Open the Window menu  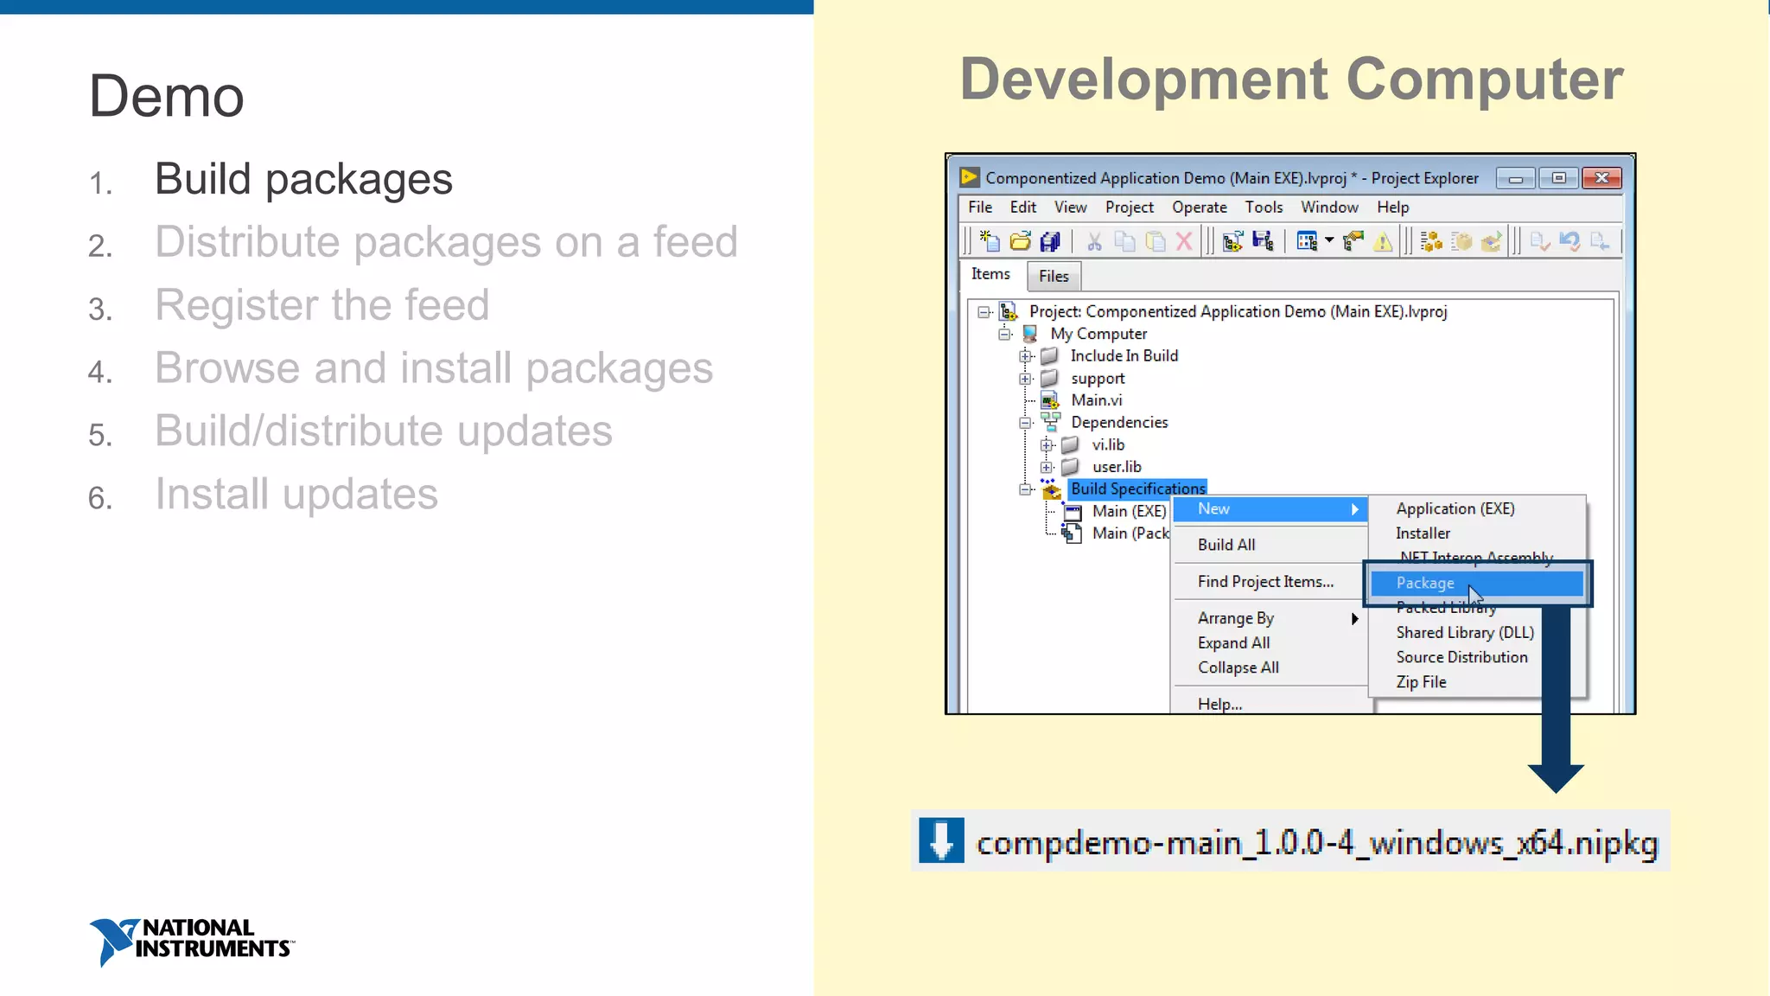click(x=1329, y=207)
